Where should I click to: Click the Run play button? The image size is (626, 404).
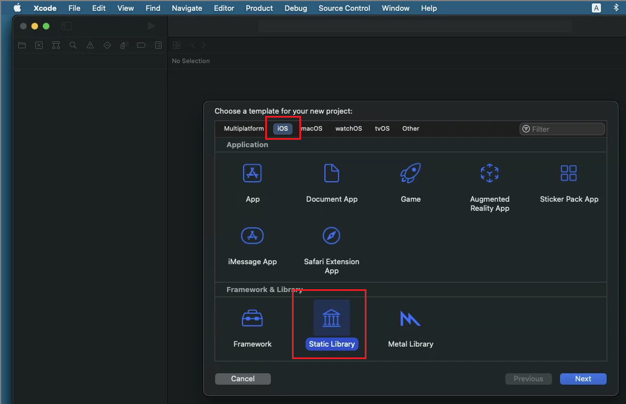[x=151, y=26]
